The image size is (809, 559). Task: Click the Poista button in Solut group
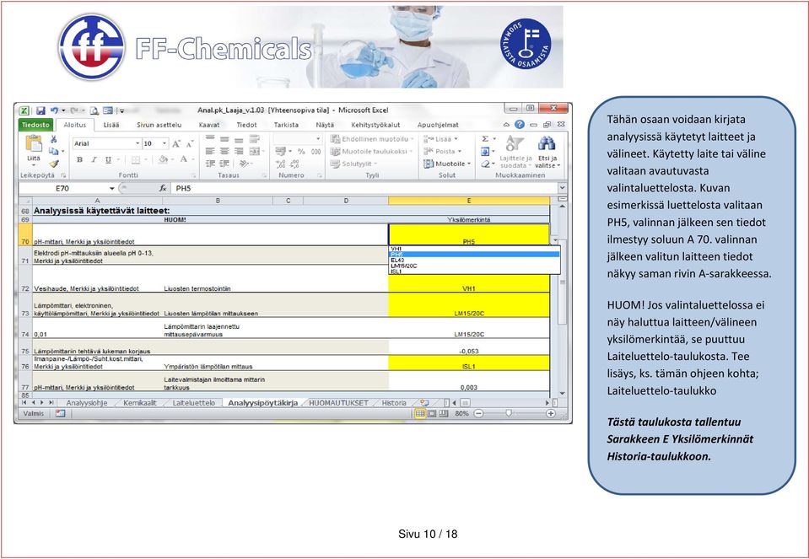click(441, 151)
